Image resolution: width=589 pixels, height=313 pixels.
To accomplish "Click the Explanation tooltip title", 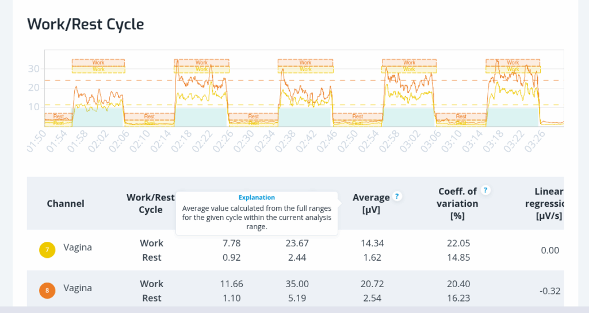I will 257,197.
